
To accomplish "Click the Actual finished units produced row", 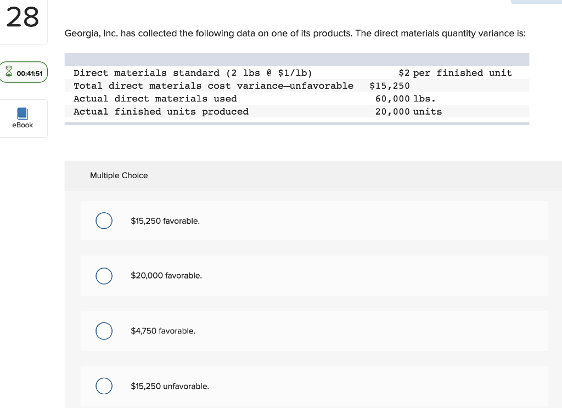I will (161, 112).
